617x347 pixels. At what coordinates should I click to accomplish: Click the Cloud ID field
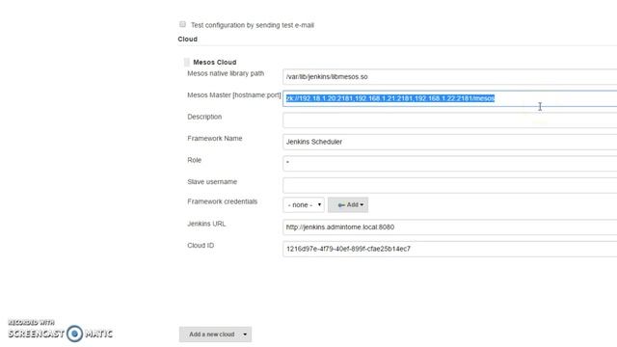pos(450,249)
